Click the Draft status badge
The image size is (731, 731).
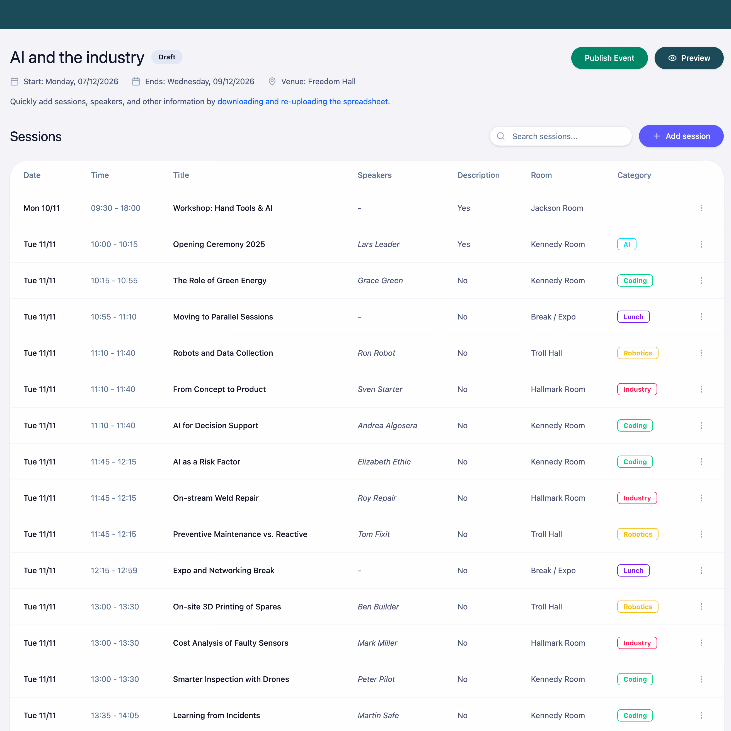click(x=167, y=57)
